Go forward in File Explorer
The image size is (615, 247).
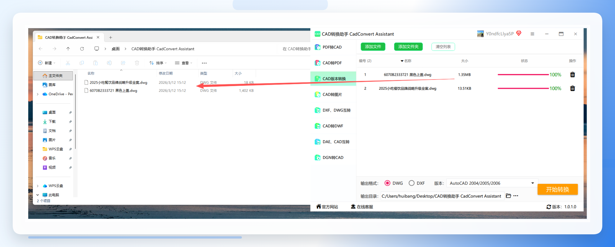[54, 49]
